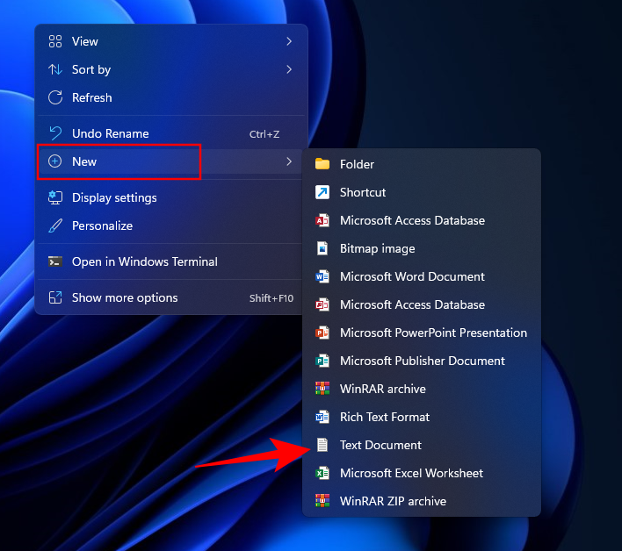Click the Bitmap image file icon
Screen dimensions: 622x551
coord(322,248)
